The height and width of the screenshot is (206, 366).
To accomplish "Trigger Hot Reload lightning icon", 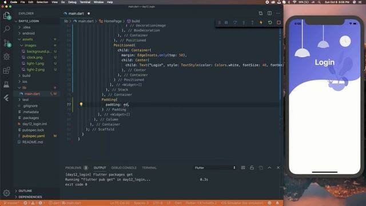I will pyautogui.click(x=261, y=22).
